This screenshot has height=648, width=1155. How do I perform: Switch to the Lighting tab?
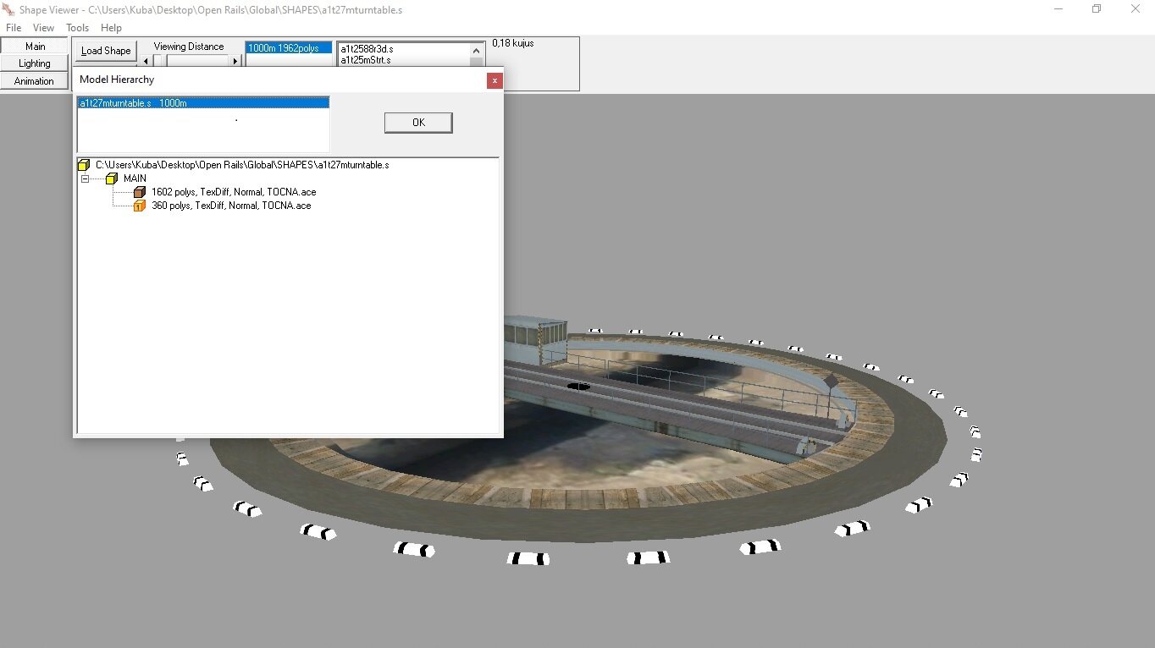[x=35, y=63]
